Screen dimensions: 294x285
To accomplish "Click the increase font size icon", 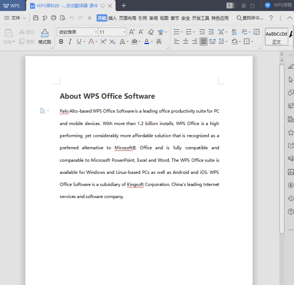I will 132,32.
